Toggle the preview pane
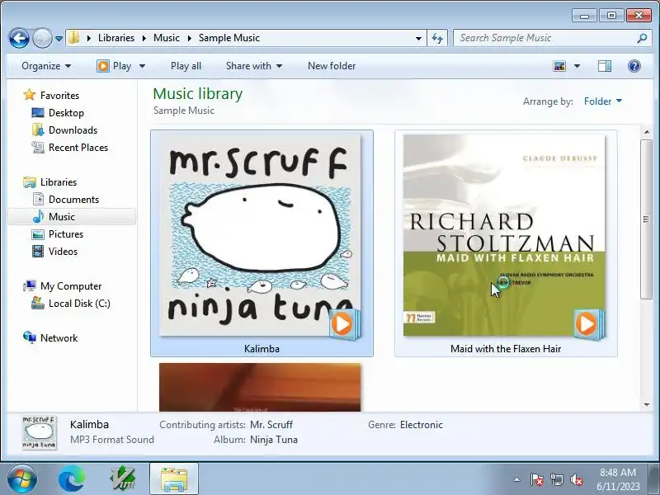 (605, 66)
